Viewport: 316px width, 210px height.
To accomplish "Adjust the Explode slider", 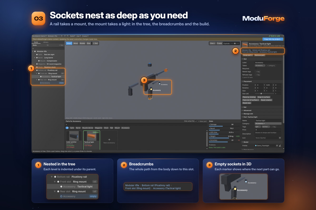I will click(x=235, y=43).
